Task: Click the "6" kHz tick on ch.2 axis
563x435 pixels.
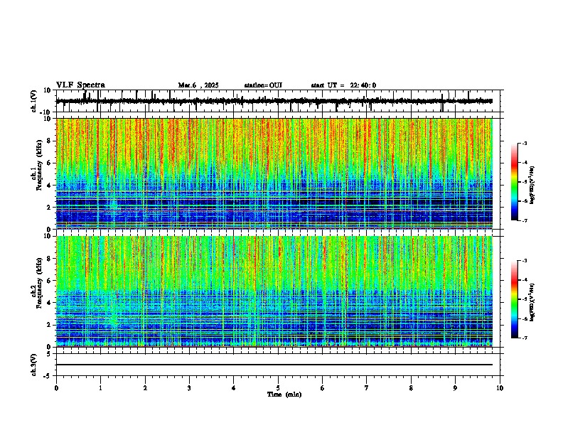Action: pyautogui.click(x=49, y=281)
